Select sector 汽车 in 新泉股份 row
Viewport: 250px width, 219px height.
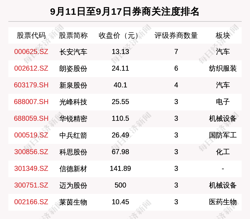pos(223,85)
